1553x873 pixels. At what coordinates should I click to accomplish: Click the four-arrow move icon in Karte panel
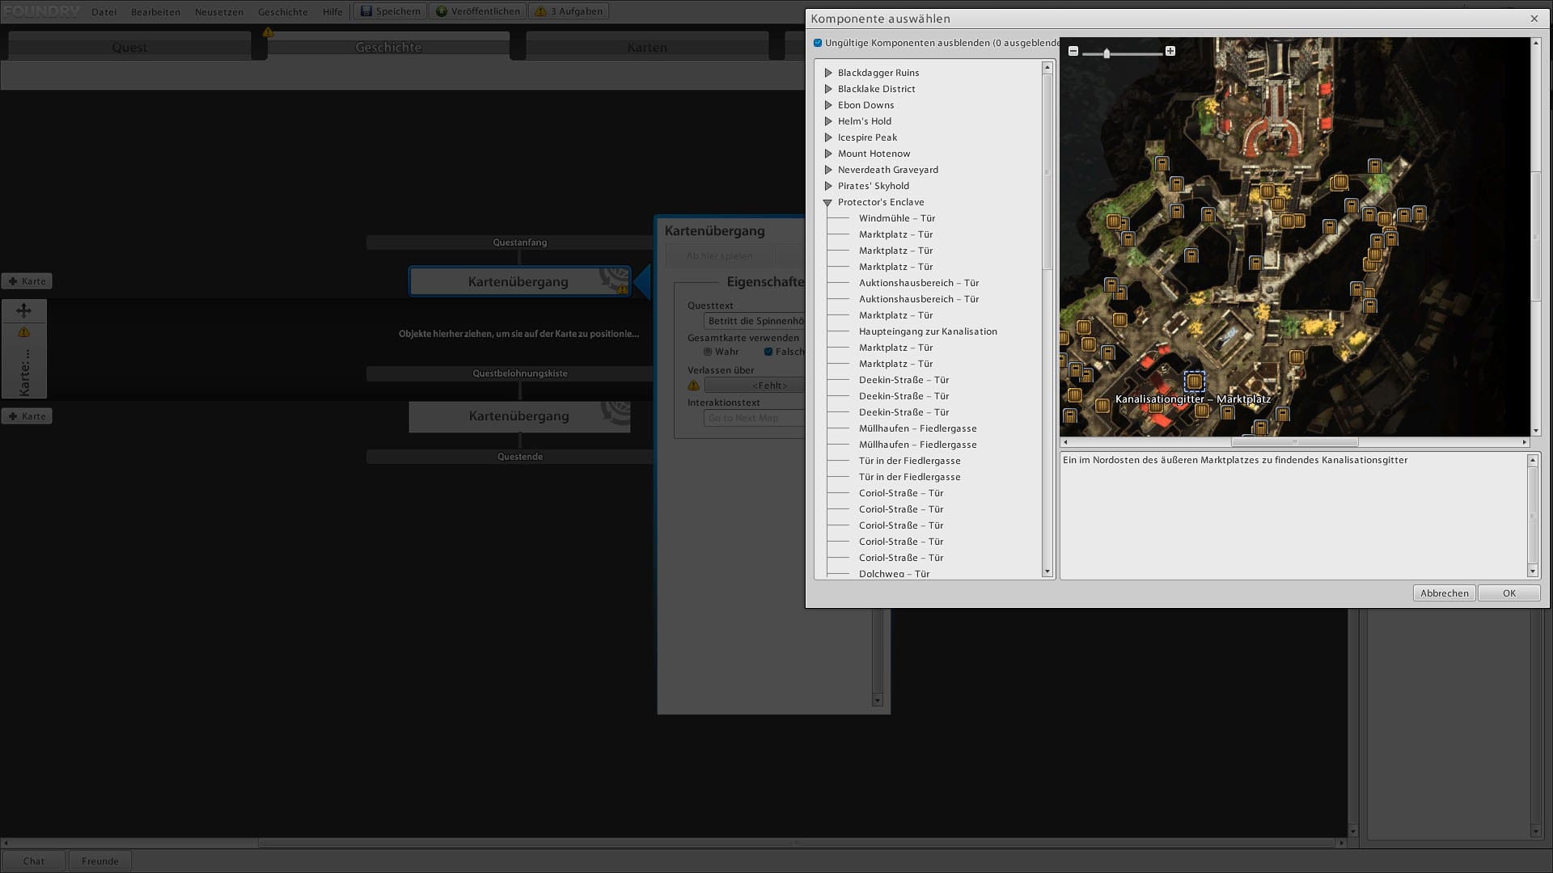coord(23,310)
